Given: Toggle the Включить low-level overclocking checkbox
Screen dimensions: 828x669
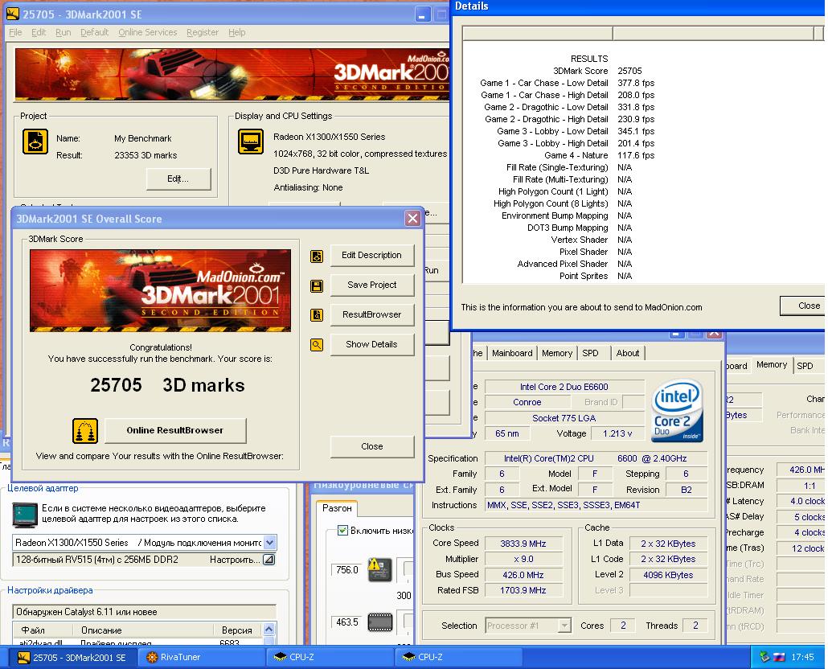Looking at the screenshot, I should [342, 530].
